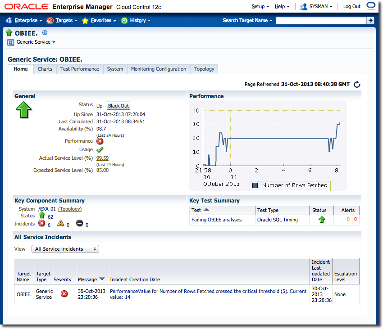Switch to the Test Performance tab

pos(79,69)
